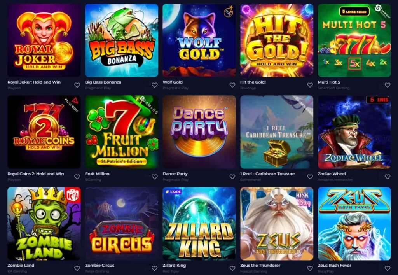
Task: Favorite the Multi Hot 5 game
Action: click(x=388, y=85)
